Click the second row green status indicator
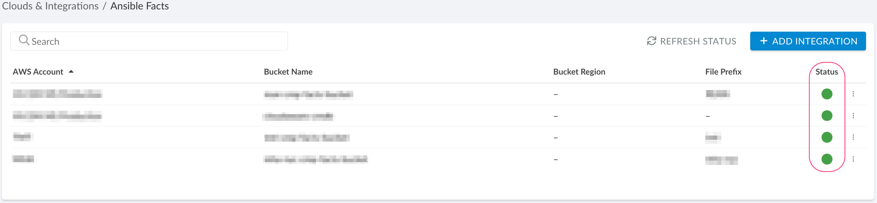The height and width of the screenshot is (203, 877). 826,116
